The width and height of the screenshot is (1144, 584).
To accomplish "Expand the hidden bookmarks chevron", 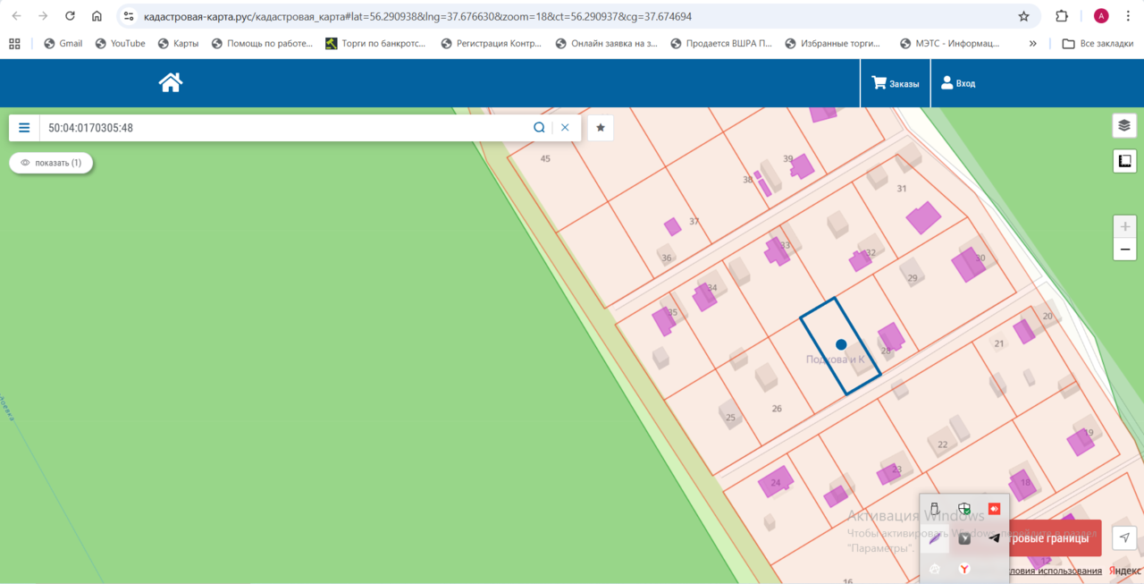I will click(x=1033, y=43).
